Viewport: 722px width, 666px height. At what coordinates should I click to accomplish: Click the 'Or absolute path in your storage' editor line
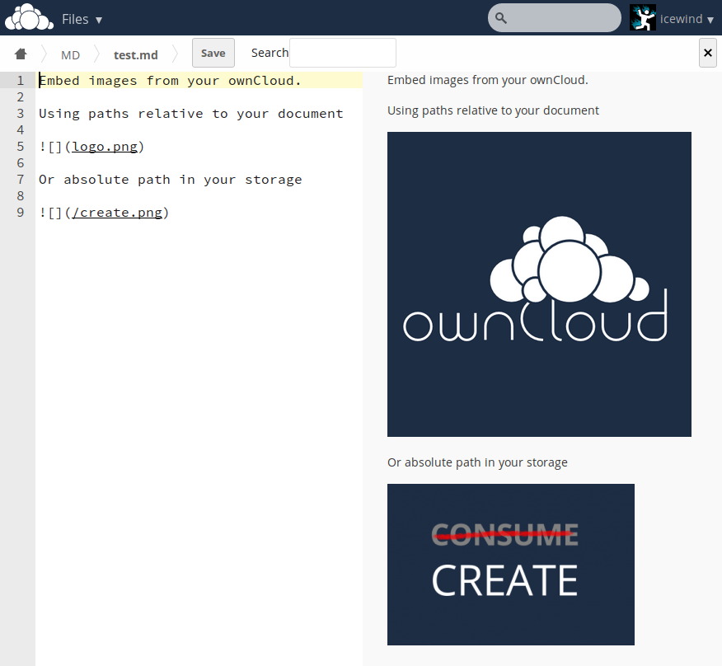coord(171,180)
